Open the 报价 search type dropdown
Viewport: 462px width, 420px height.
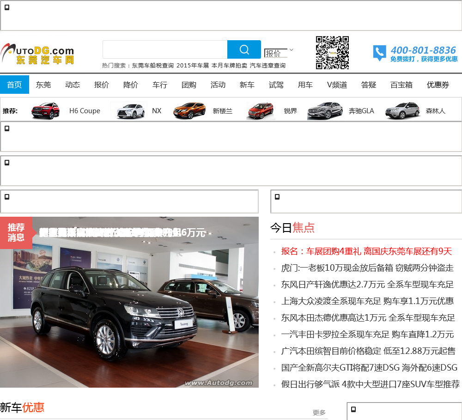coord(278,53)
